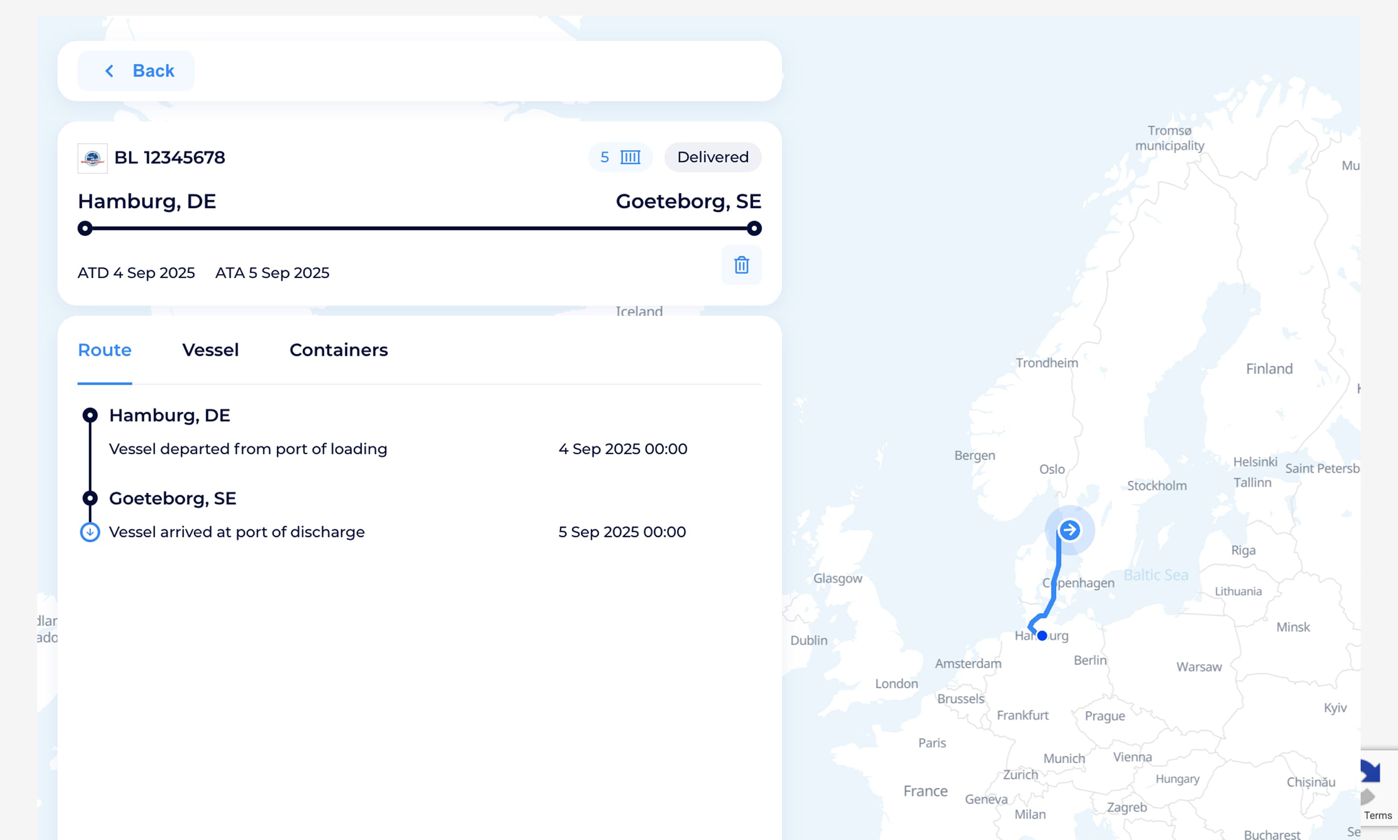Click the Stockholm label on the map

1156,486
